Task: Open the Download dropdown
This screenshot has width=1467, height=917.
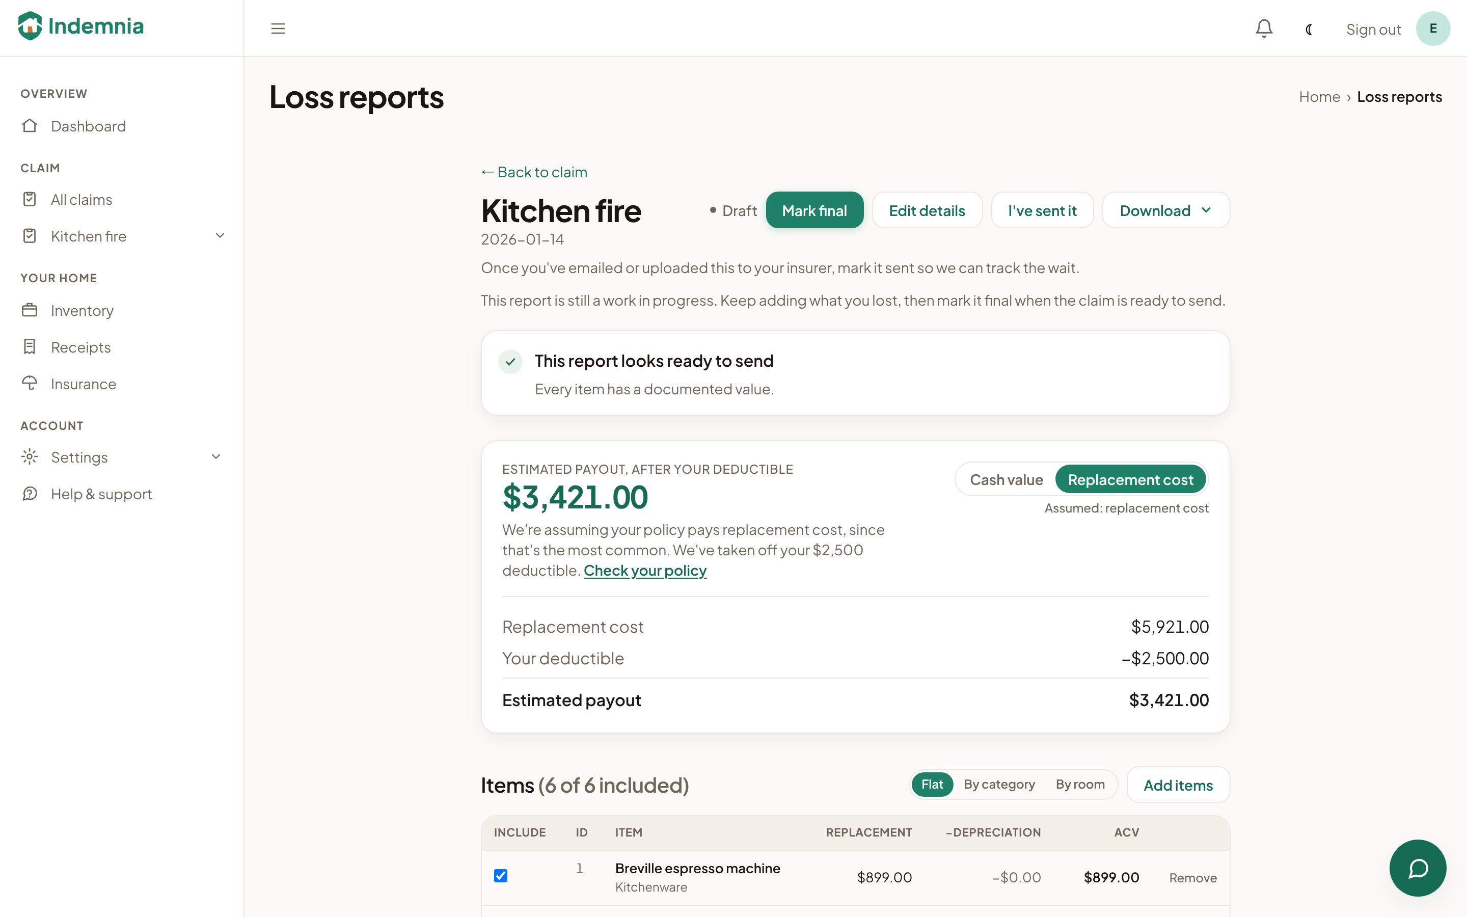Action: (x=1166, y=210)
